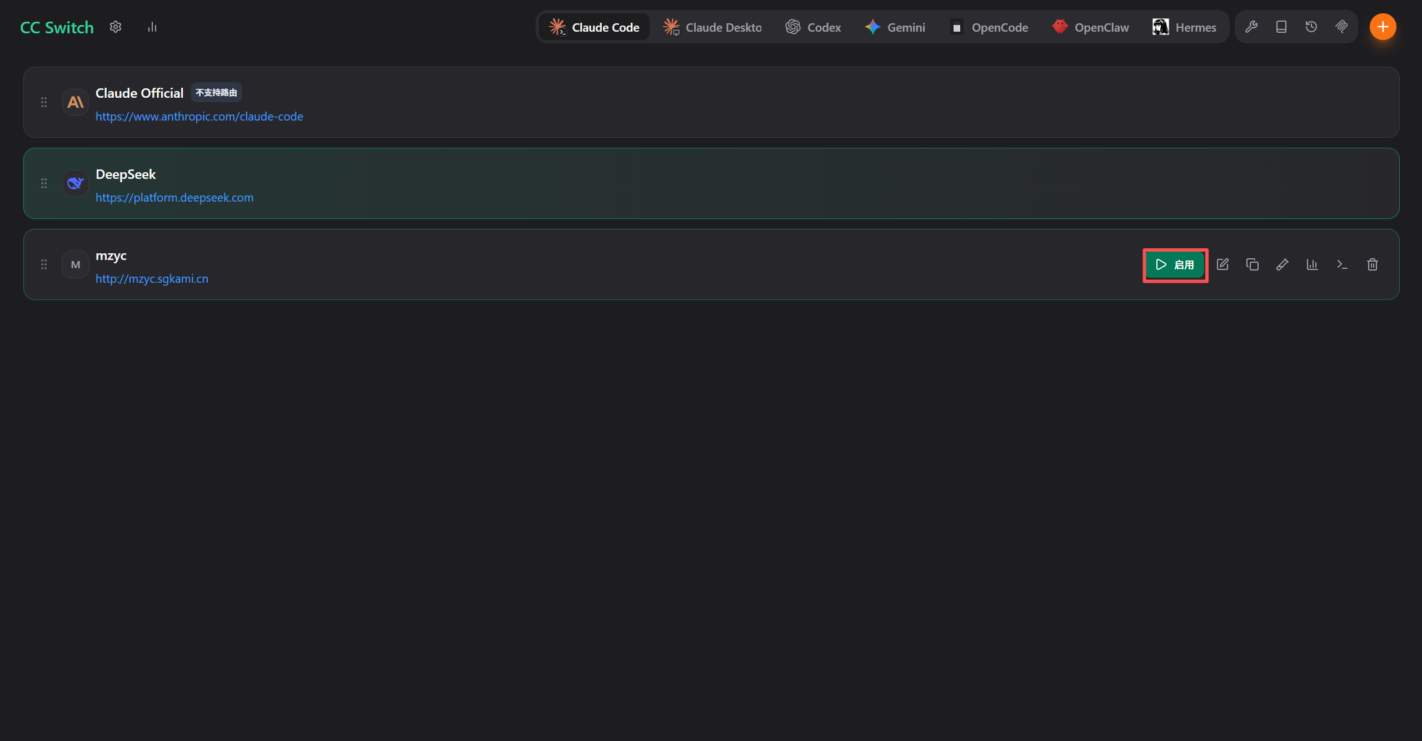Open settings with the gear icon
This screenshot has width=1422, height=741.
(116, 27)
